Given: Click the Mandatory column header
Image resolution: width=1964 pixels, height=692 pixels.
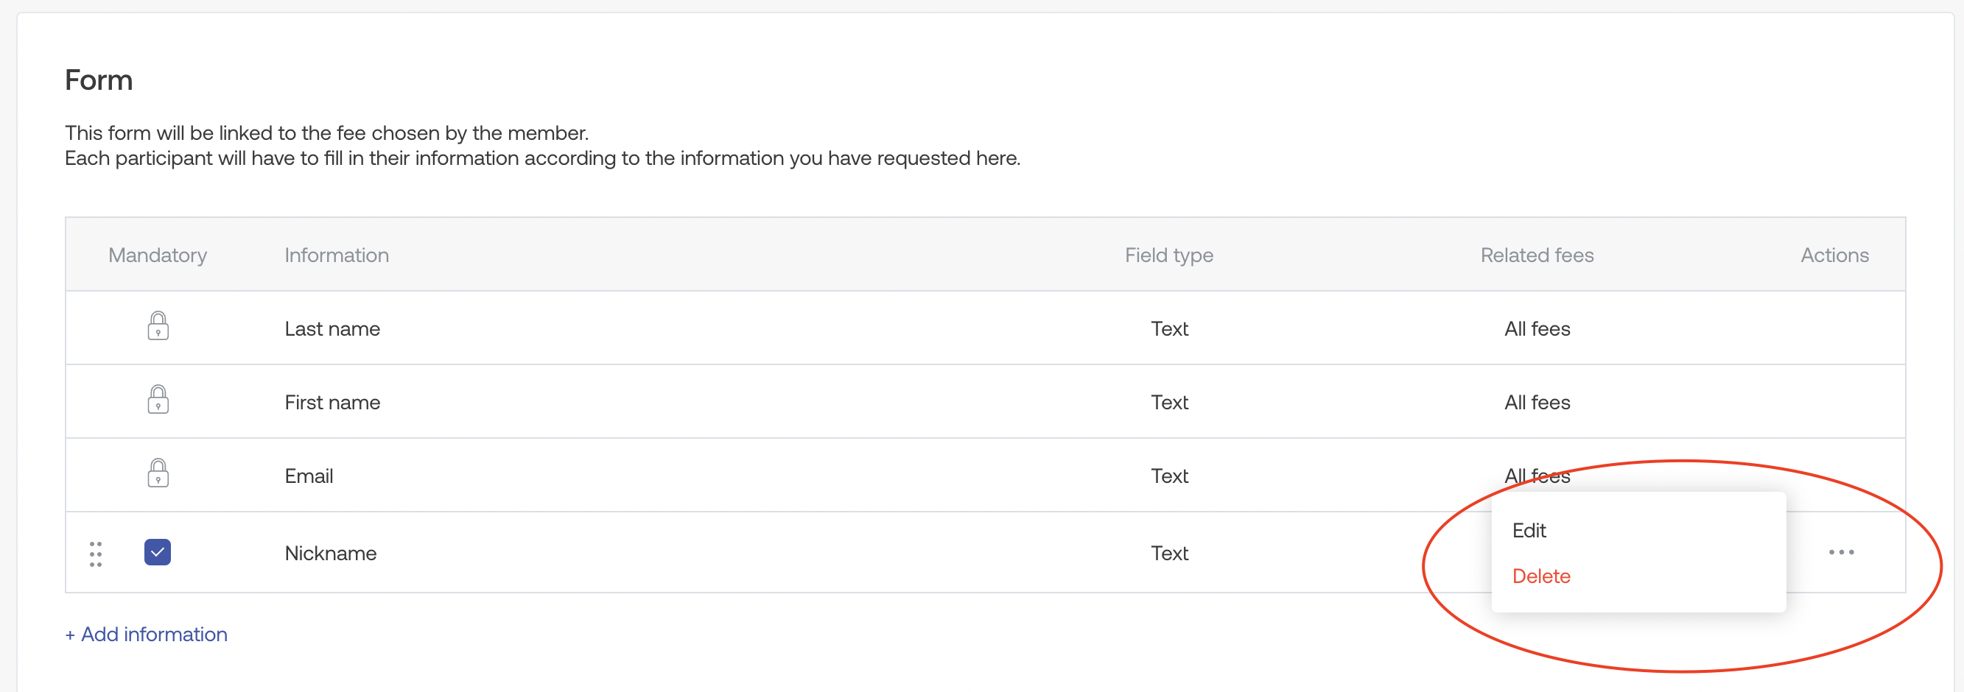Looking at the screenshot, I should pos(158,255).
